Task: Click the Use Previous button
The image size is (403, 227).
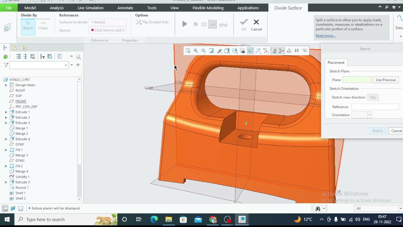Action: coord(386,80)
